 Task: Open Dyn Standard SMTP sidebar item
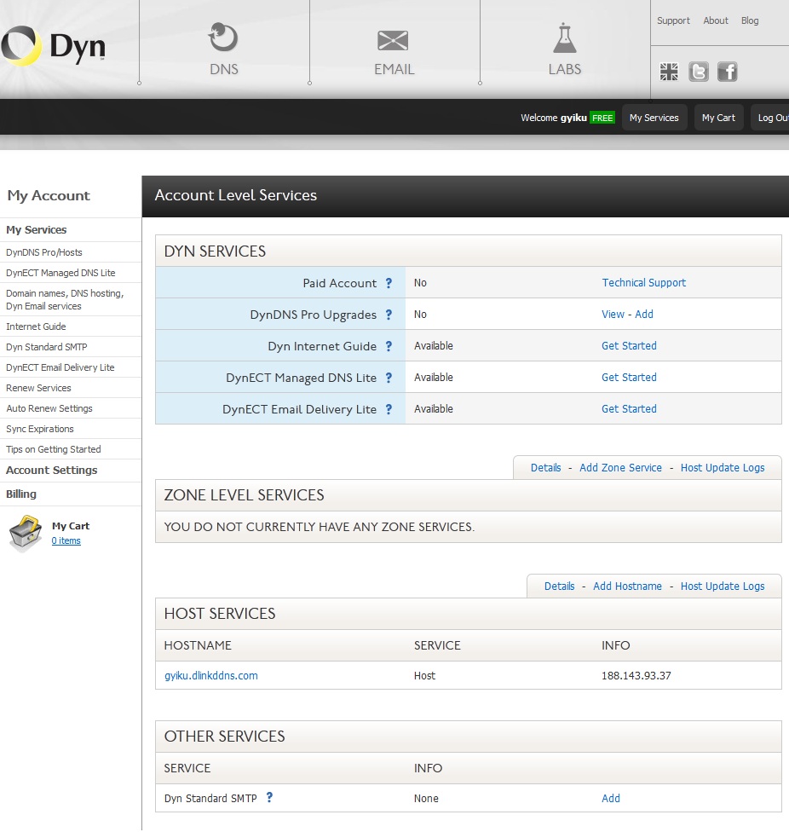[x=47, y=347]
